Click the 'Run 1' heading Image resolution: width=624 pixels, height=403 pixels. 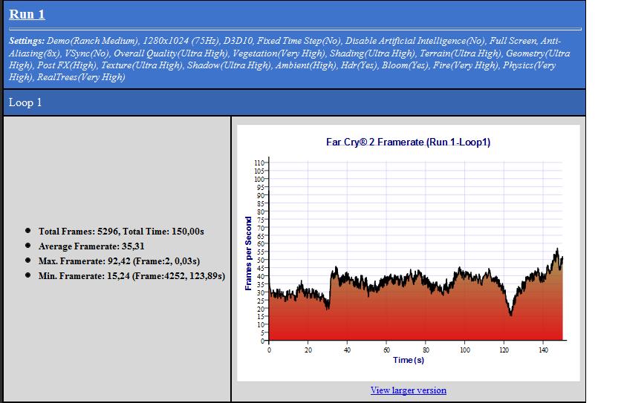27,14
